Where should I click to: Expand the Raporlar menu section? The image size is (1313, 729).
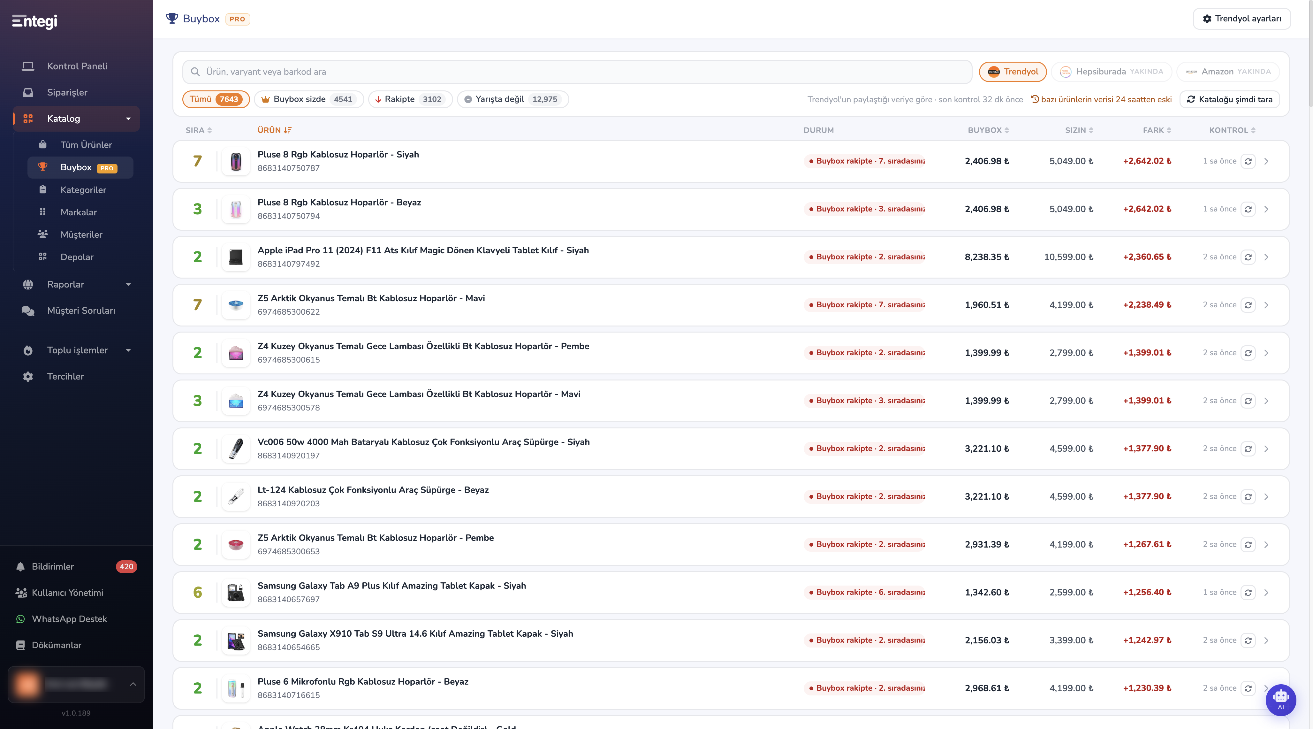[x=128, y=284]
